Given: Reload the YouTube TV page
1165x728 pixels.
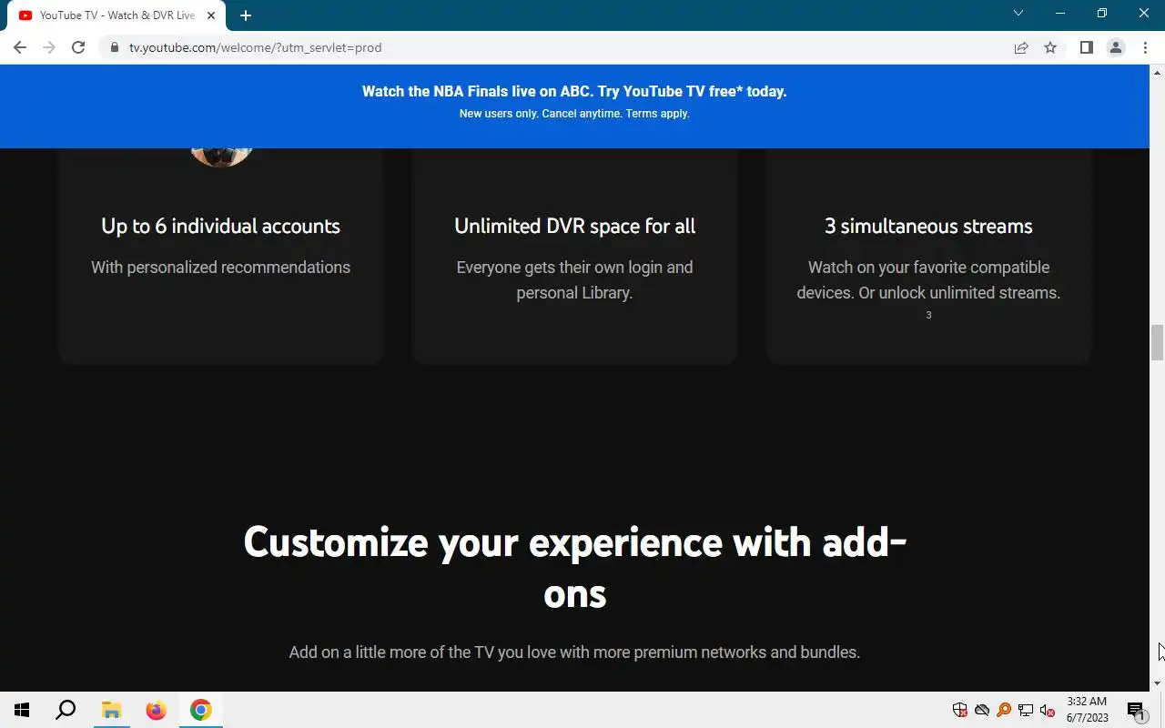Looking at the screenshot, I should click(78, 47).
